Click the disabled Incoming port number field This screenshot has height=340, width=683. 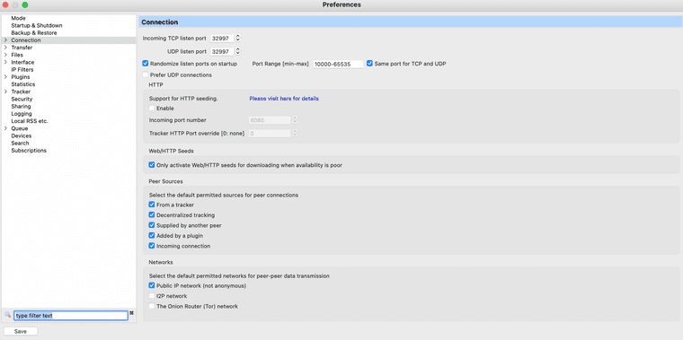270,119
